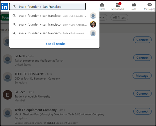Viewport: 156px width, 126px height.
Task: Click the TECH-ED COMPANY avatar
Action: tap(7, 77)
